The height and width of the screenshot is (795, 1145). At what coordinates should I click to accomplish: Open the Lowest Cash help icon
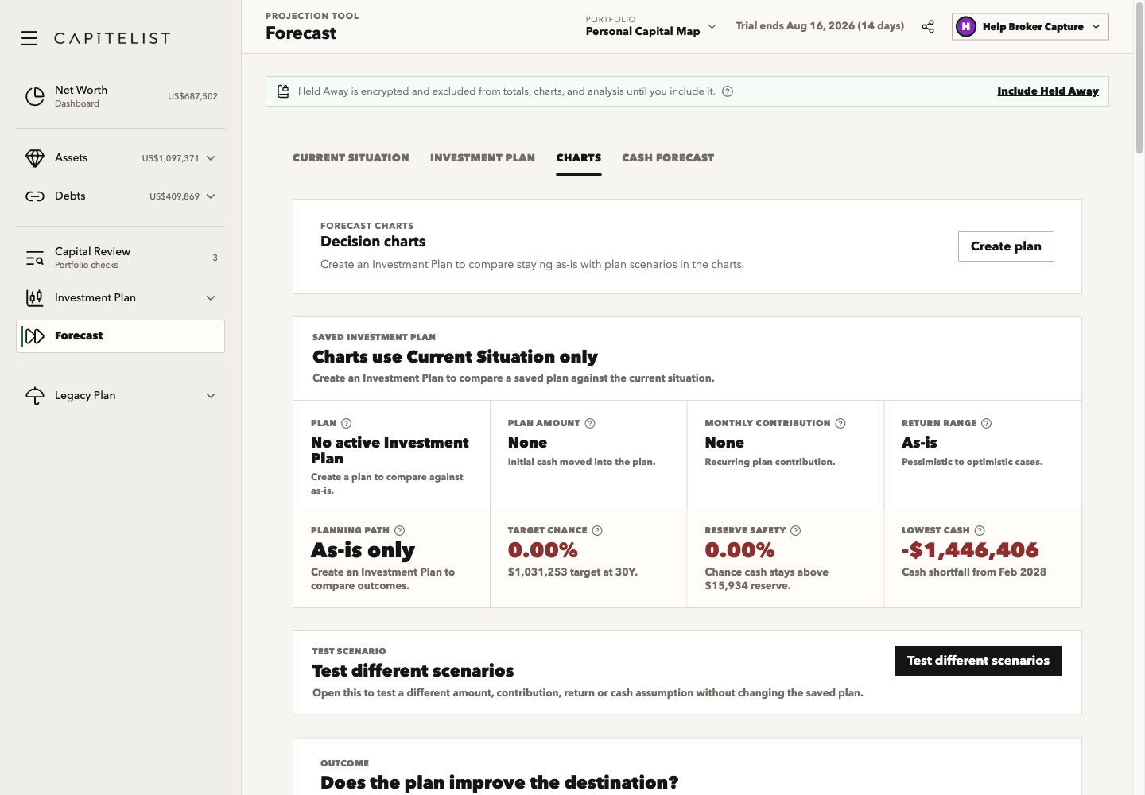coord(980,530)
